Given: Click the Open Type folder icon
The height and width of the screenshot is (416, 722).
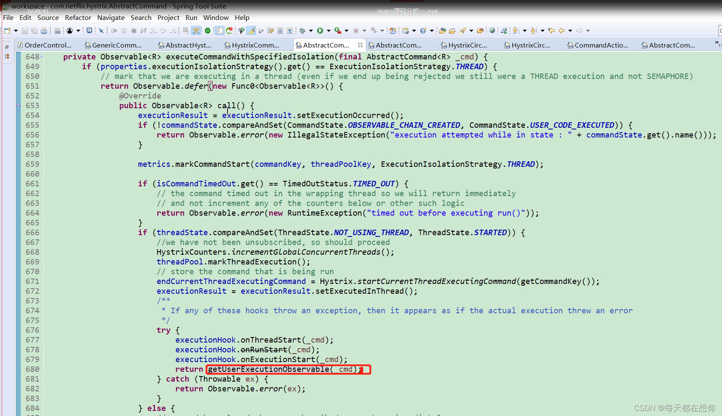Looking at the screenshot, I should tap(442, 31).
